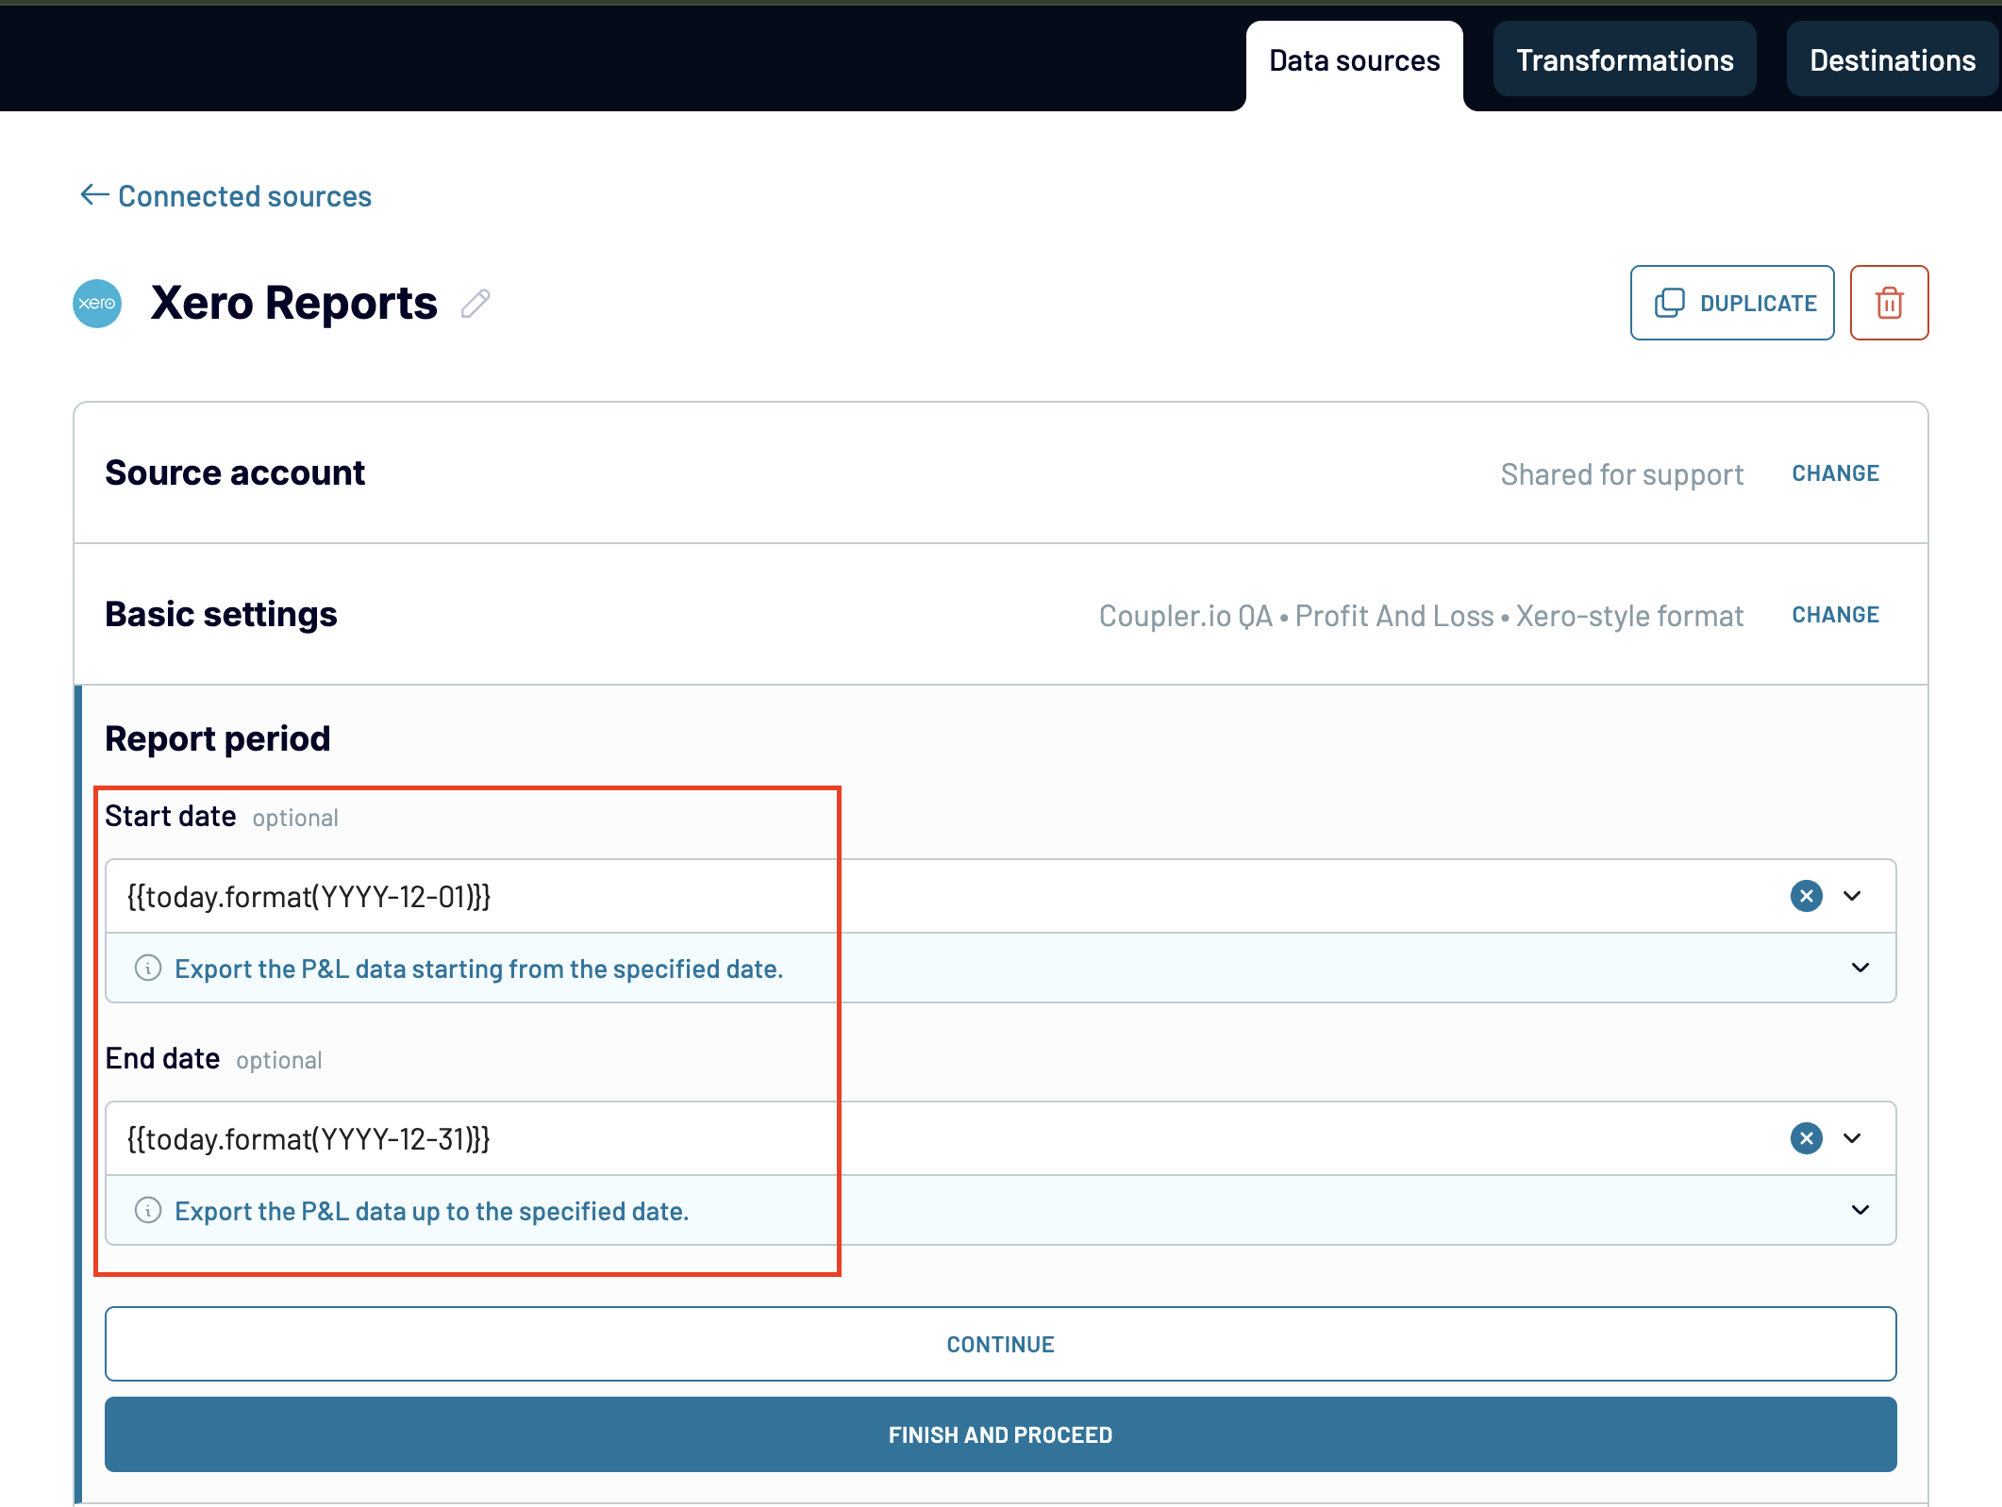Image resolution: width=2002 pixels, height=1507 pixels.
Task: Open the End date dropdown chevron
Action: (x=1852, y=1138)
